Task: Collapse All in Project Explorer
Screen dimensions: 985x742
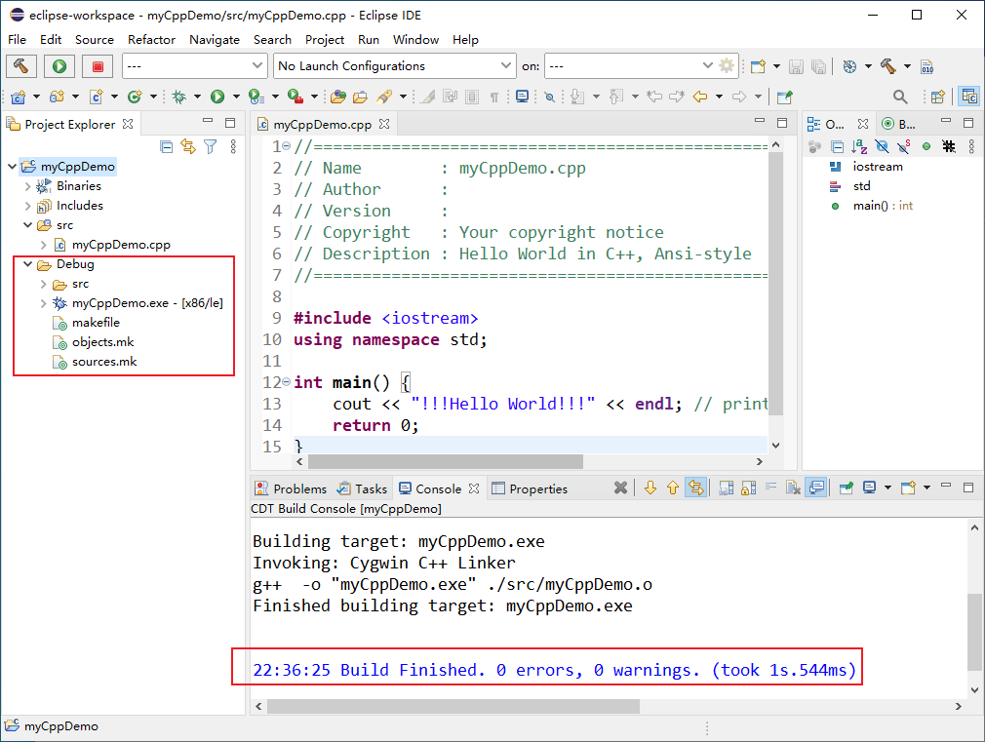Action: click(x=167, y=147)
